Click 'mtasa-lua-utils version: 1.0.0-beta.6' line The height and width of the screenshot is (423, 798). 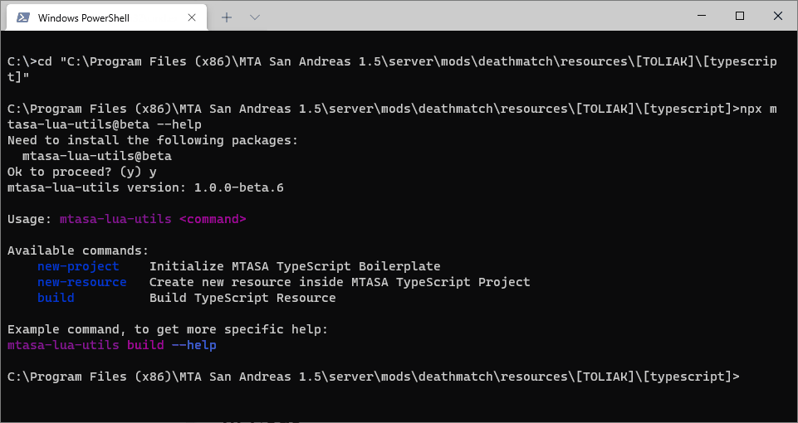145,187
